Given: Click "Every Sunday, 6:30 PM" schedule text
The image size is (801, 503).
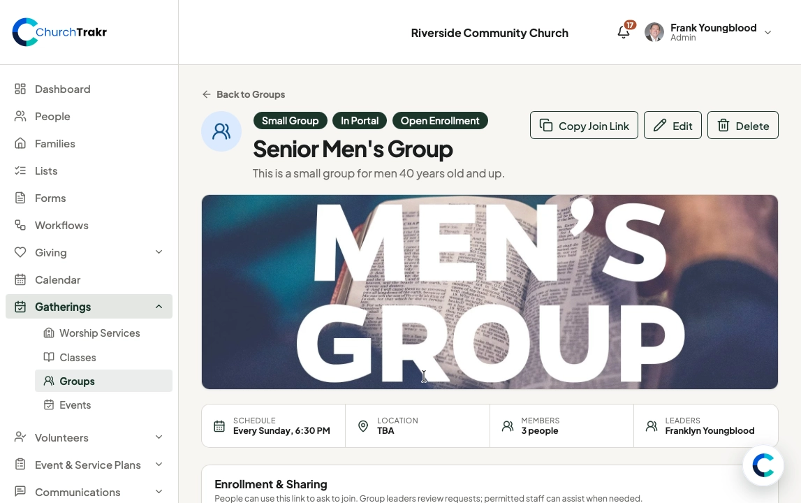Looking at the screenshot, I should point(281,431).
